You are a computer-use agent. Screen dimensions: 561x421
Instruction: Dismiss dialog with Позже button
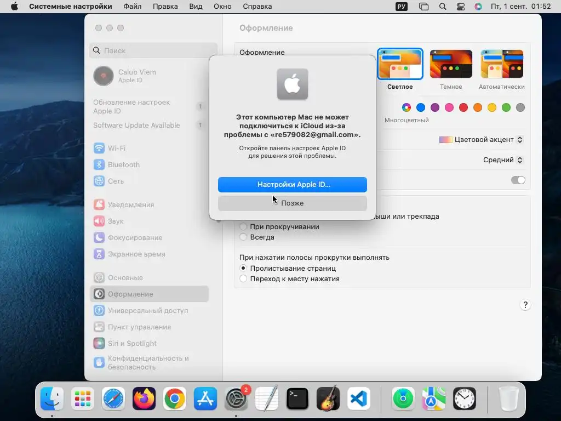point(293,203)
